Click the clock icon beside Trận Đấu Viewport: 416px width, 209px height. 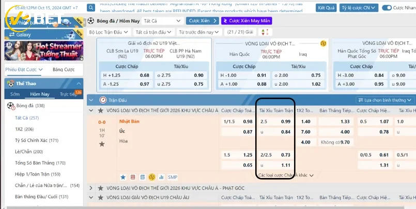pos(103,100)
